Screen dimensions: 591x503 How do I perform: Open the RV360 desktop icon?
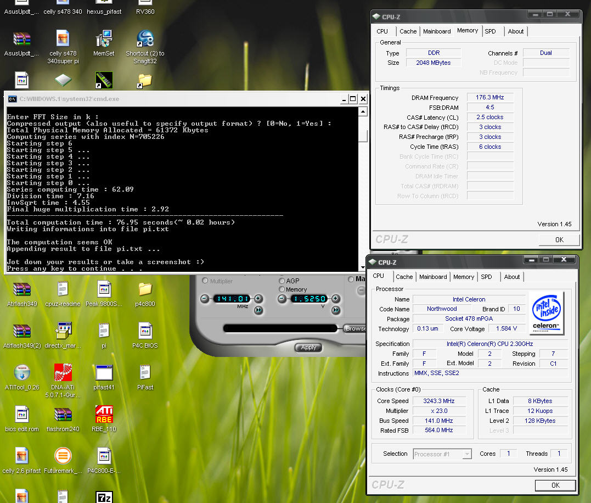[145, 8]
